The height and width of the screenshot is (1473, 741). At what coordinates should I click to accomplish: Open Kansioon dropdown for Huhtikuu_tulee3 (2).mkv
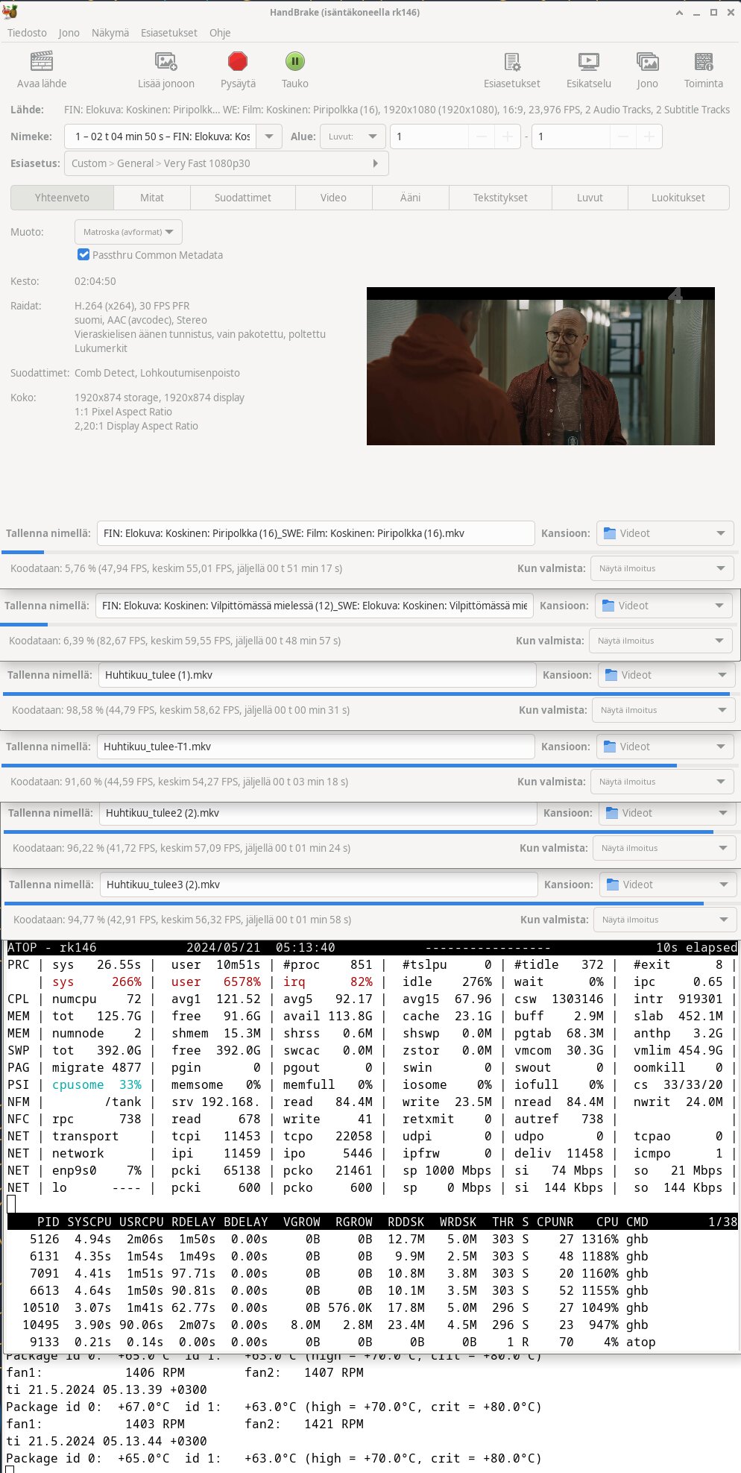(x=668, y=885)
